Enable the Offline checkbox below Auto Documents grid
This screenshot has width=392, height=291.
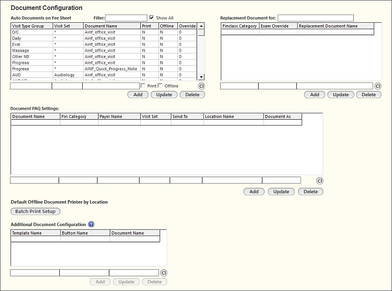pyautogui.click(x=160, y=86)
